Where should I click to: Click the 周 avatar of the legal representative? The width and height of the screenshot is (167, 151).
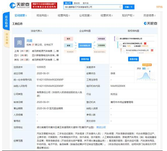coord(19,42)
